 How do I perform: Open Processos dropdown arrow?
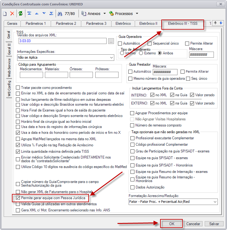[x=137, y=14]
